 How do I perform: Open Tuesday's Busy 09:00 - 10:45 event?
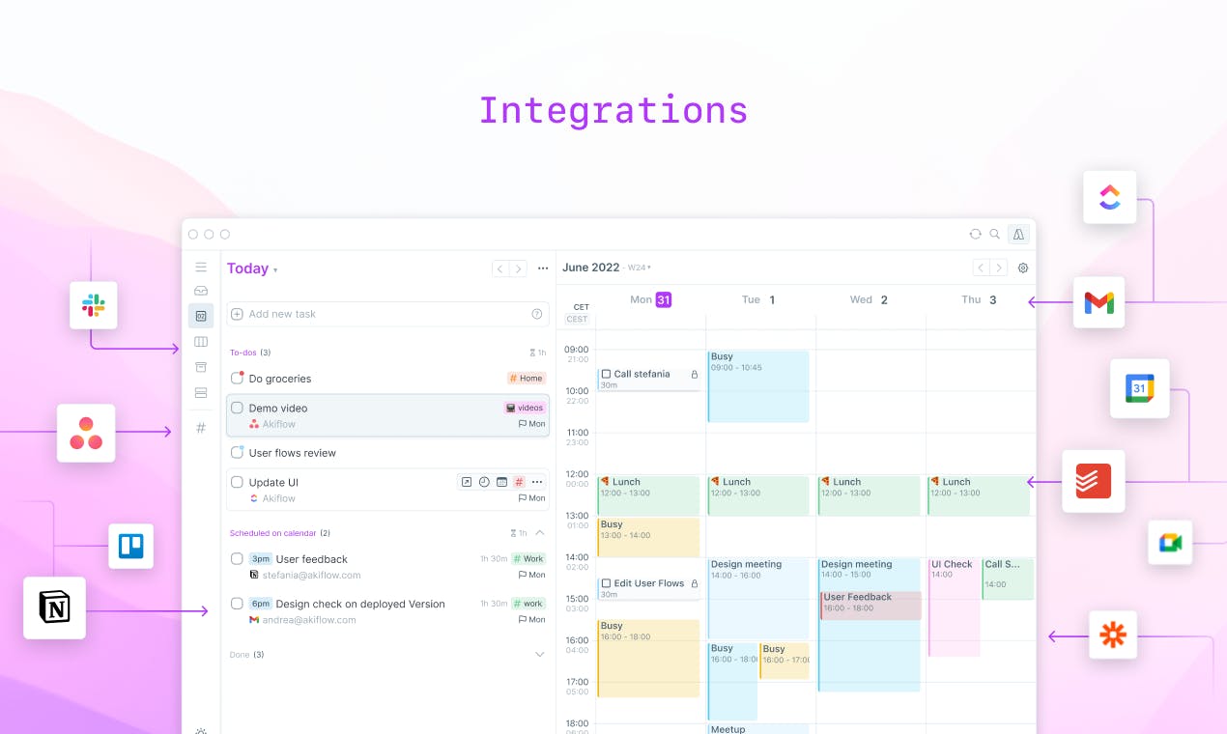[758, 386]
